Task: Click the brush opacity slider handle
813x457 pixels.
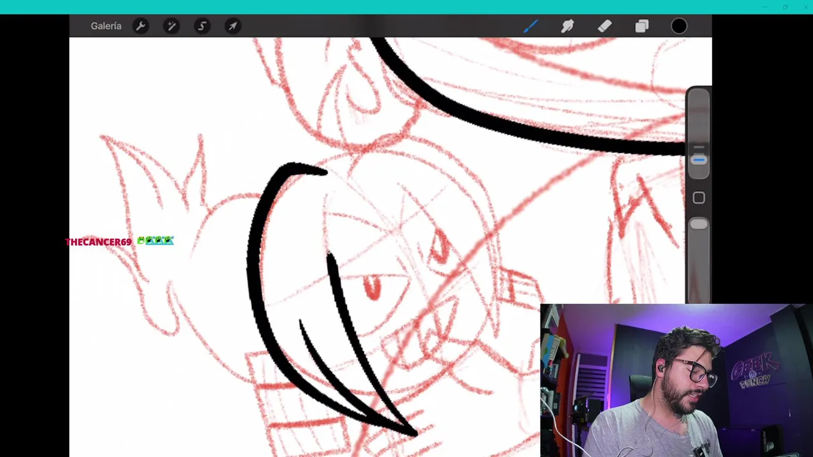Action: [x=699, y=224]
